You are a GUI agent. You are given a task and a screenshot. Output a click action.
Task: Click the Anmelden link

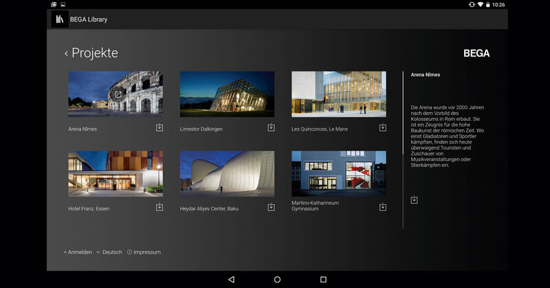coord(78,252)
